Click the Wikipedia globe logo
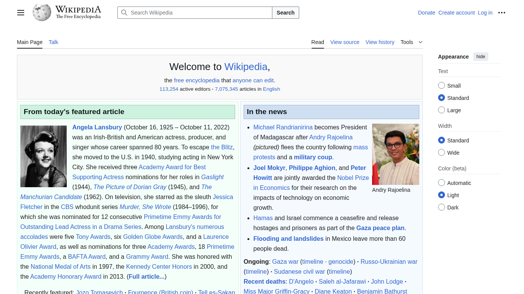Screen dimensions: 524x294 (42, 13)
